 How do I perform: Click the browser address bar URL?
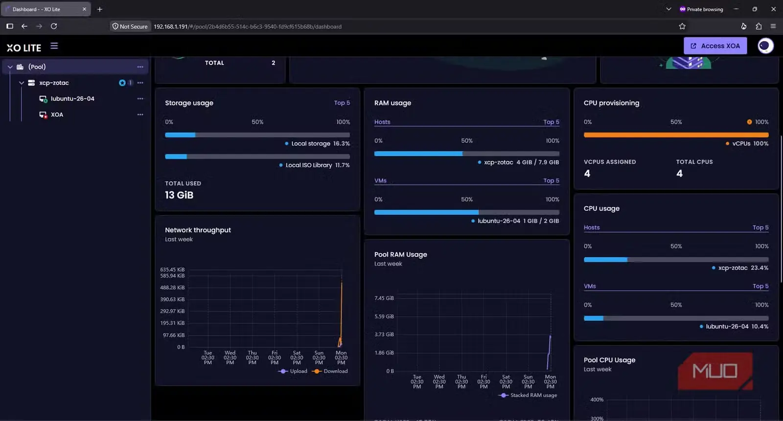tap(248, 26)
